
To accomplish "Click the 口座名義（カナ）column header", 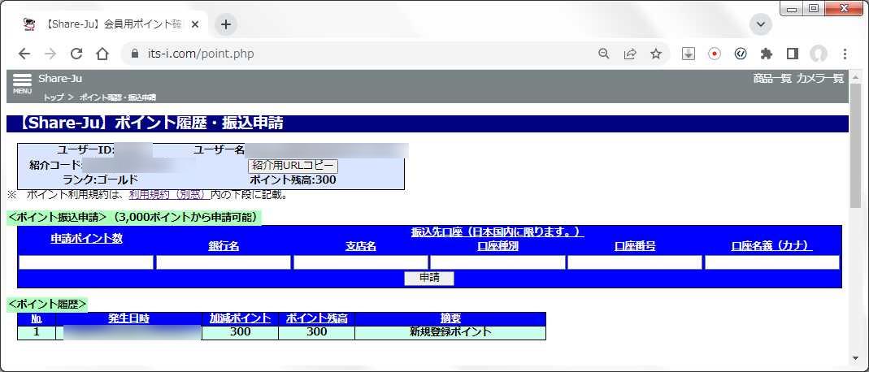I will pos(772,247).
